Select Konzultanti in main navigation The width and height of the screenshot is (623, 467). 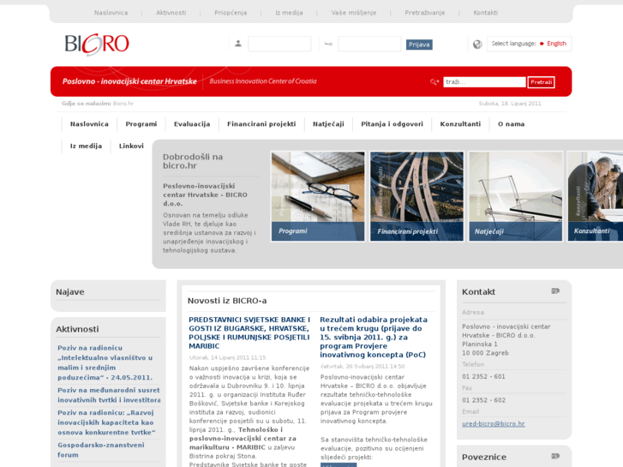(x=460, y=124)
